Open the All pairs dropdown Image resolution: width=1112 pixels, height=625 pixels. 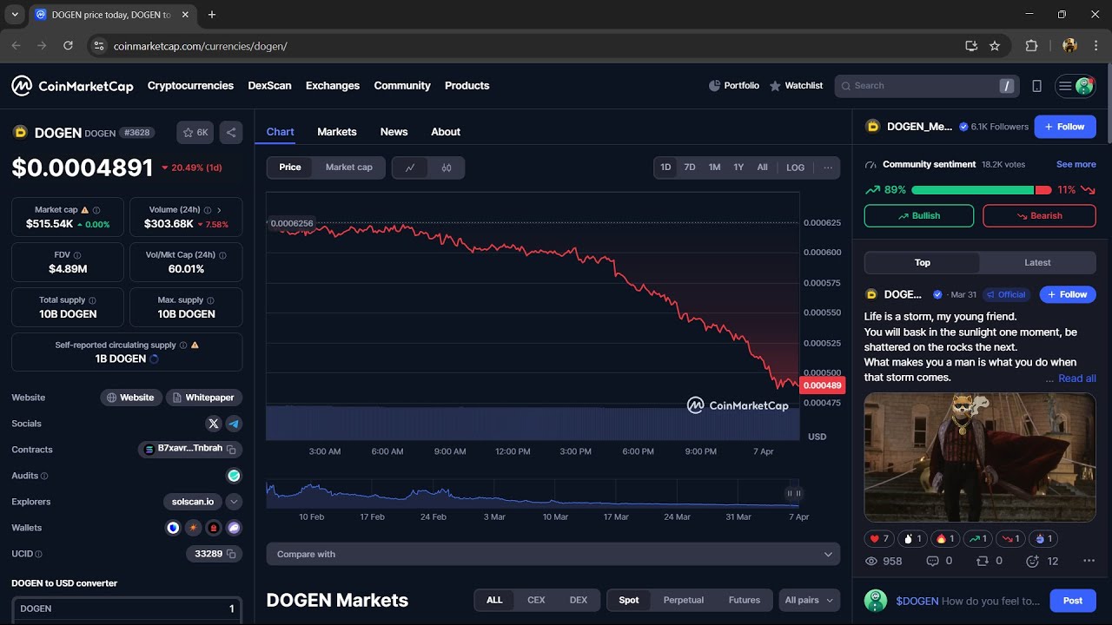pyautogui.click(x=810, y=600)
